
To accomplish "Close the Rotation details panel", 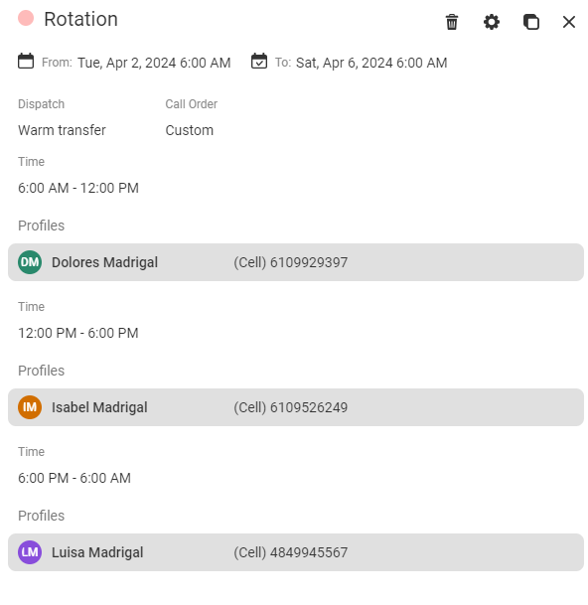I will [569, 22].
